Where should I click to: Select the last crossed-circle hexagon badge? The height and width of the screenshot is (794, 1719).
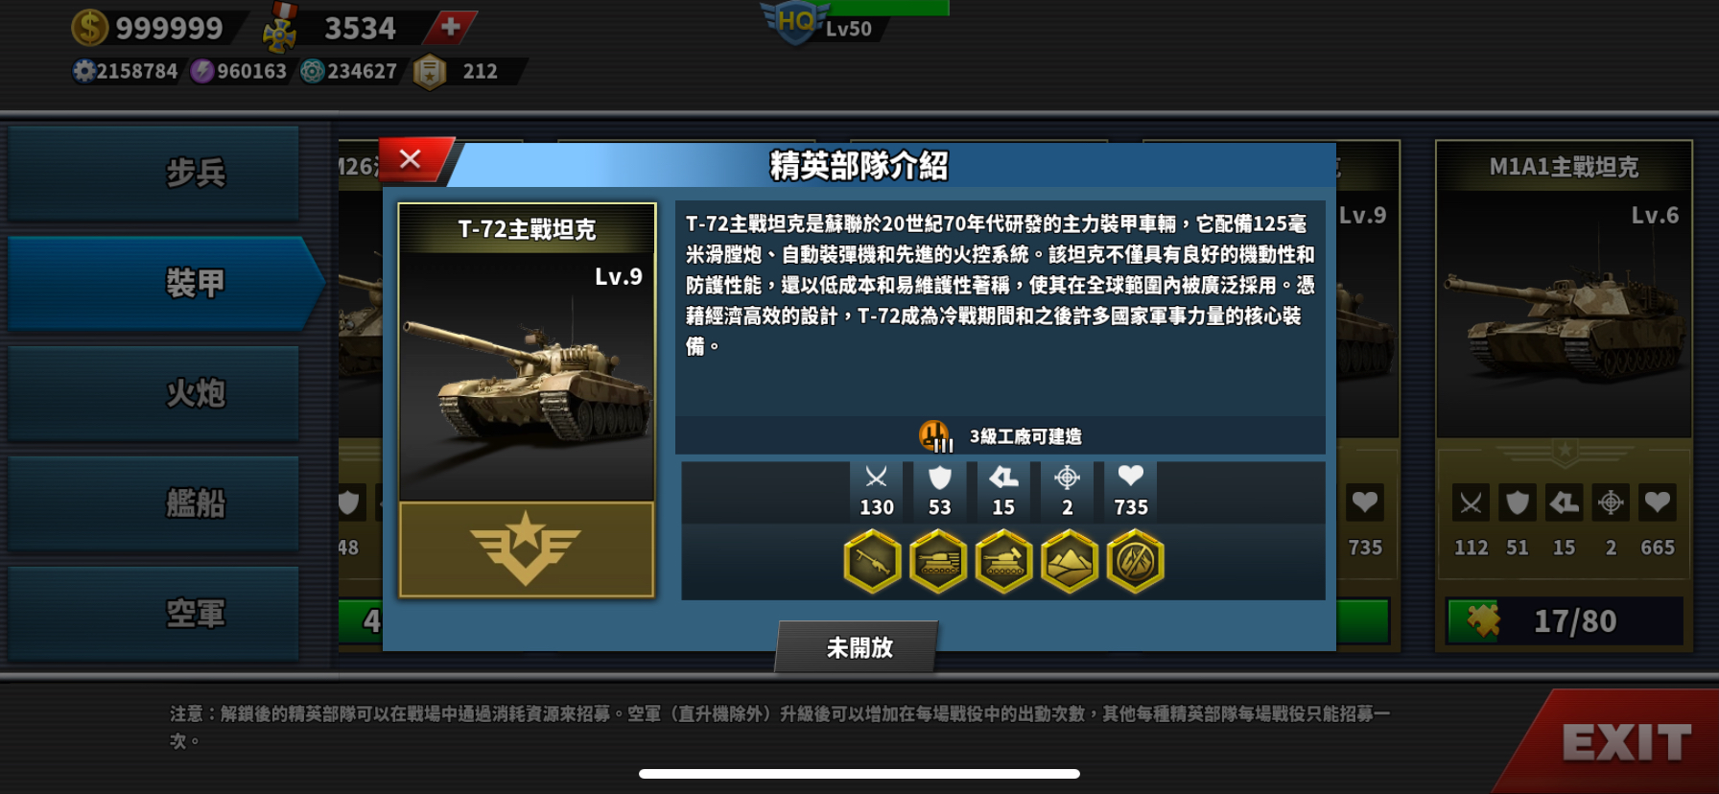1135,562
